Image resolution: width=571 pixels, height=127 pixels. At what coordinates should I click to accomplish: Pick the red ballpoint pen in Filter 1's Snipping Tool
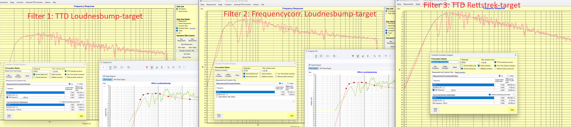pyautogui.click(x=147, y=67)
